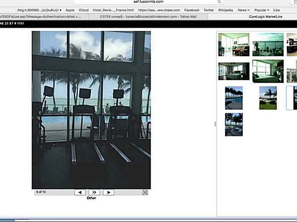
Task: Open the Apple bookmark
Action: click(x=70, y=10)
